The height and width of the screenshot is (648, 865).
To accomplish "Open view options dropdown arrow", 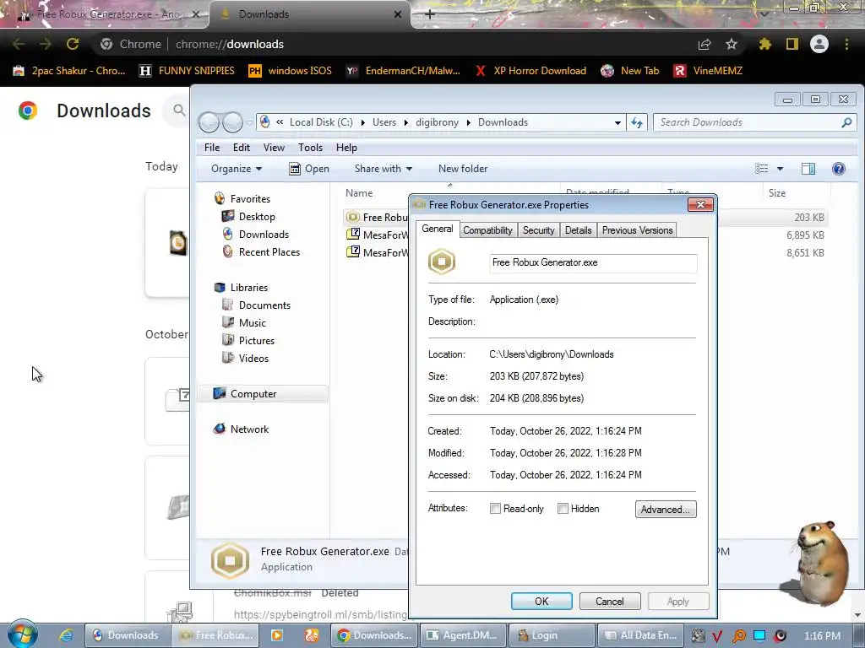I will pos(780,169).
